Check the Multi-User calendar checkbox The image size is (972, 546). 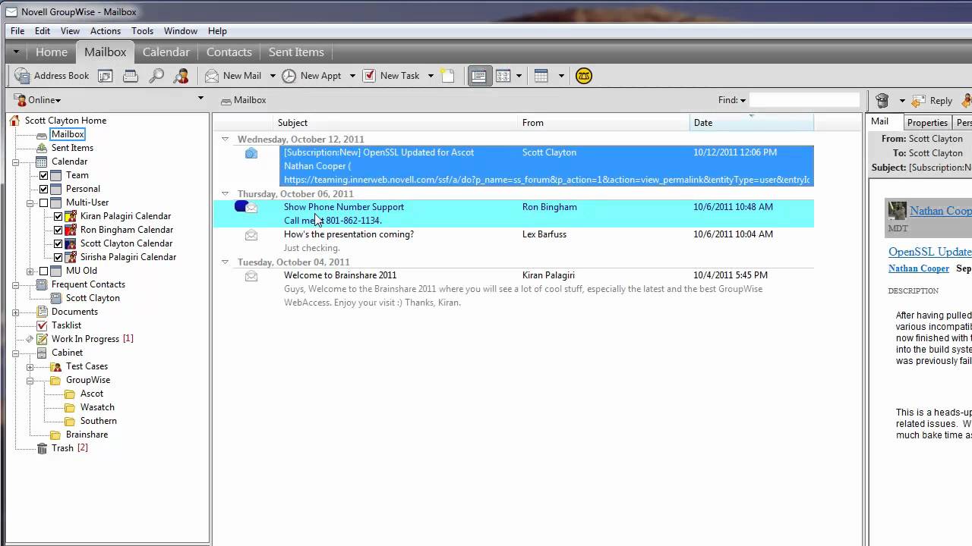point(43,202)
